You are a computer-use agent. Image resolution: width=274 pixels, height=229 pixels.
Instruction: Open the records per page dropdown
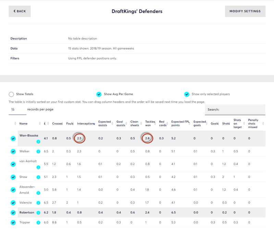pyautogui.click(x=17, y=110)
